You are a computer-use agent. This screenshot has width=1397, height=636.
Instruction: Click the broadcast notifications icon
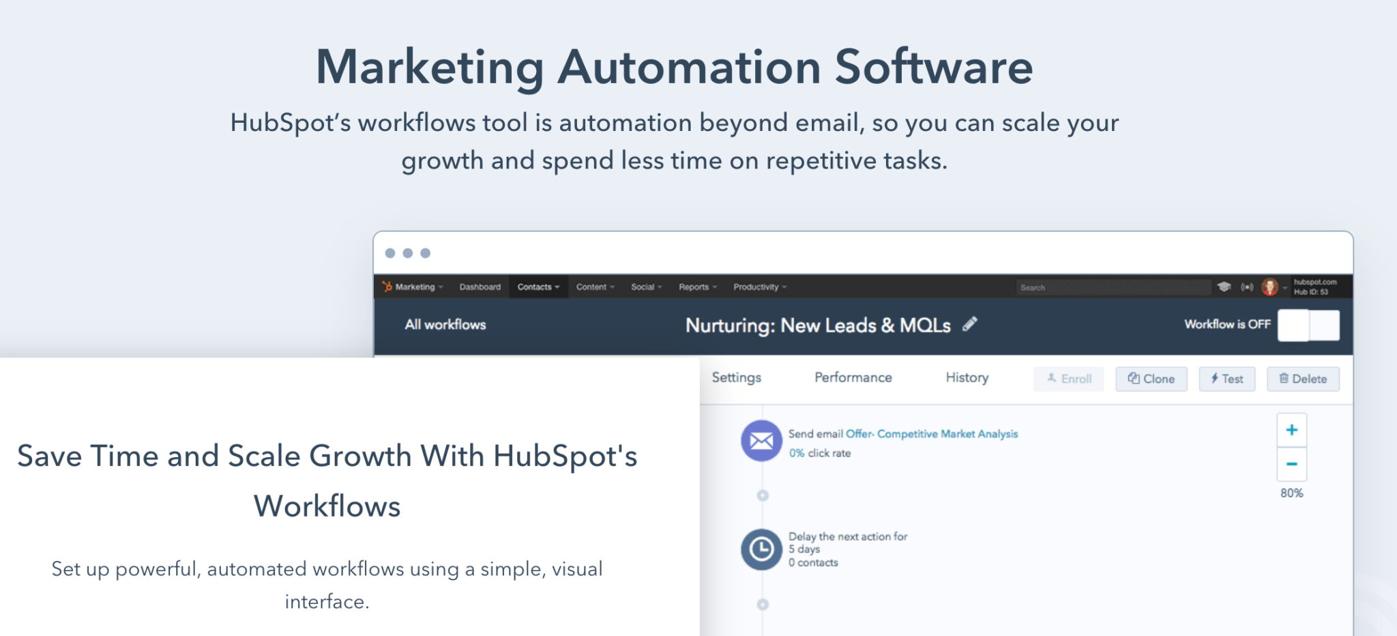tap(1248, 287)
